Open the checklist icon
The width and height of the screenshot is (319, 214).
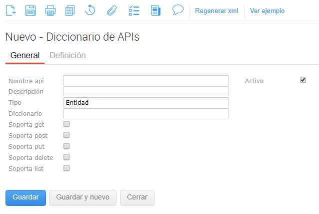coord(133,11)
